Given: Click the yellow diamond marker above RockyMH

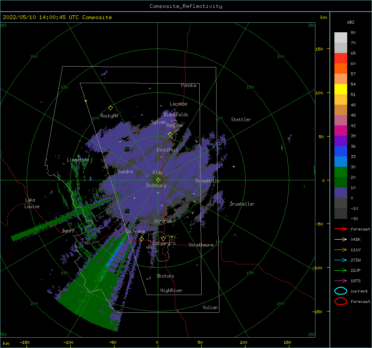Looking at the screenshot, I should [110, 108].
